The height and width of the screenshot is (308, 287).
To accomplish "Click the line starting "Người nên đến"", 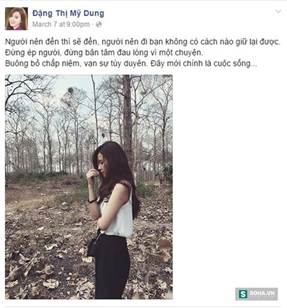I will (x=143, y=42).
